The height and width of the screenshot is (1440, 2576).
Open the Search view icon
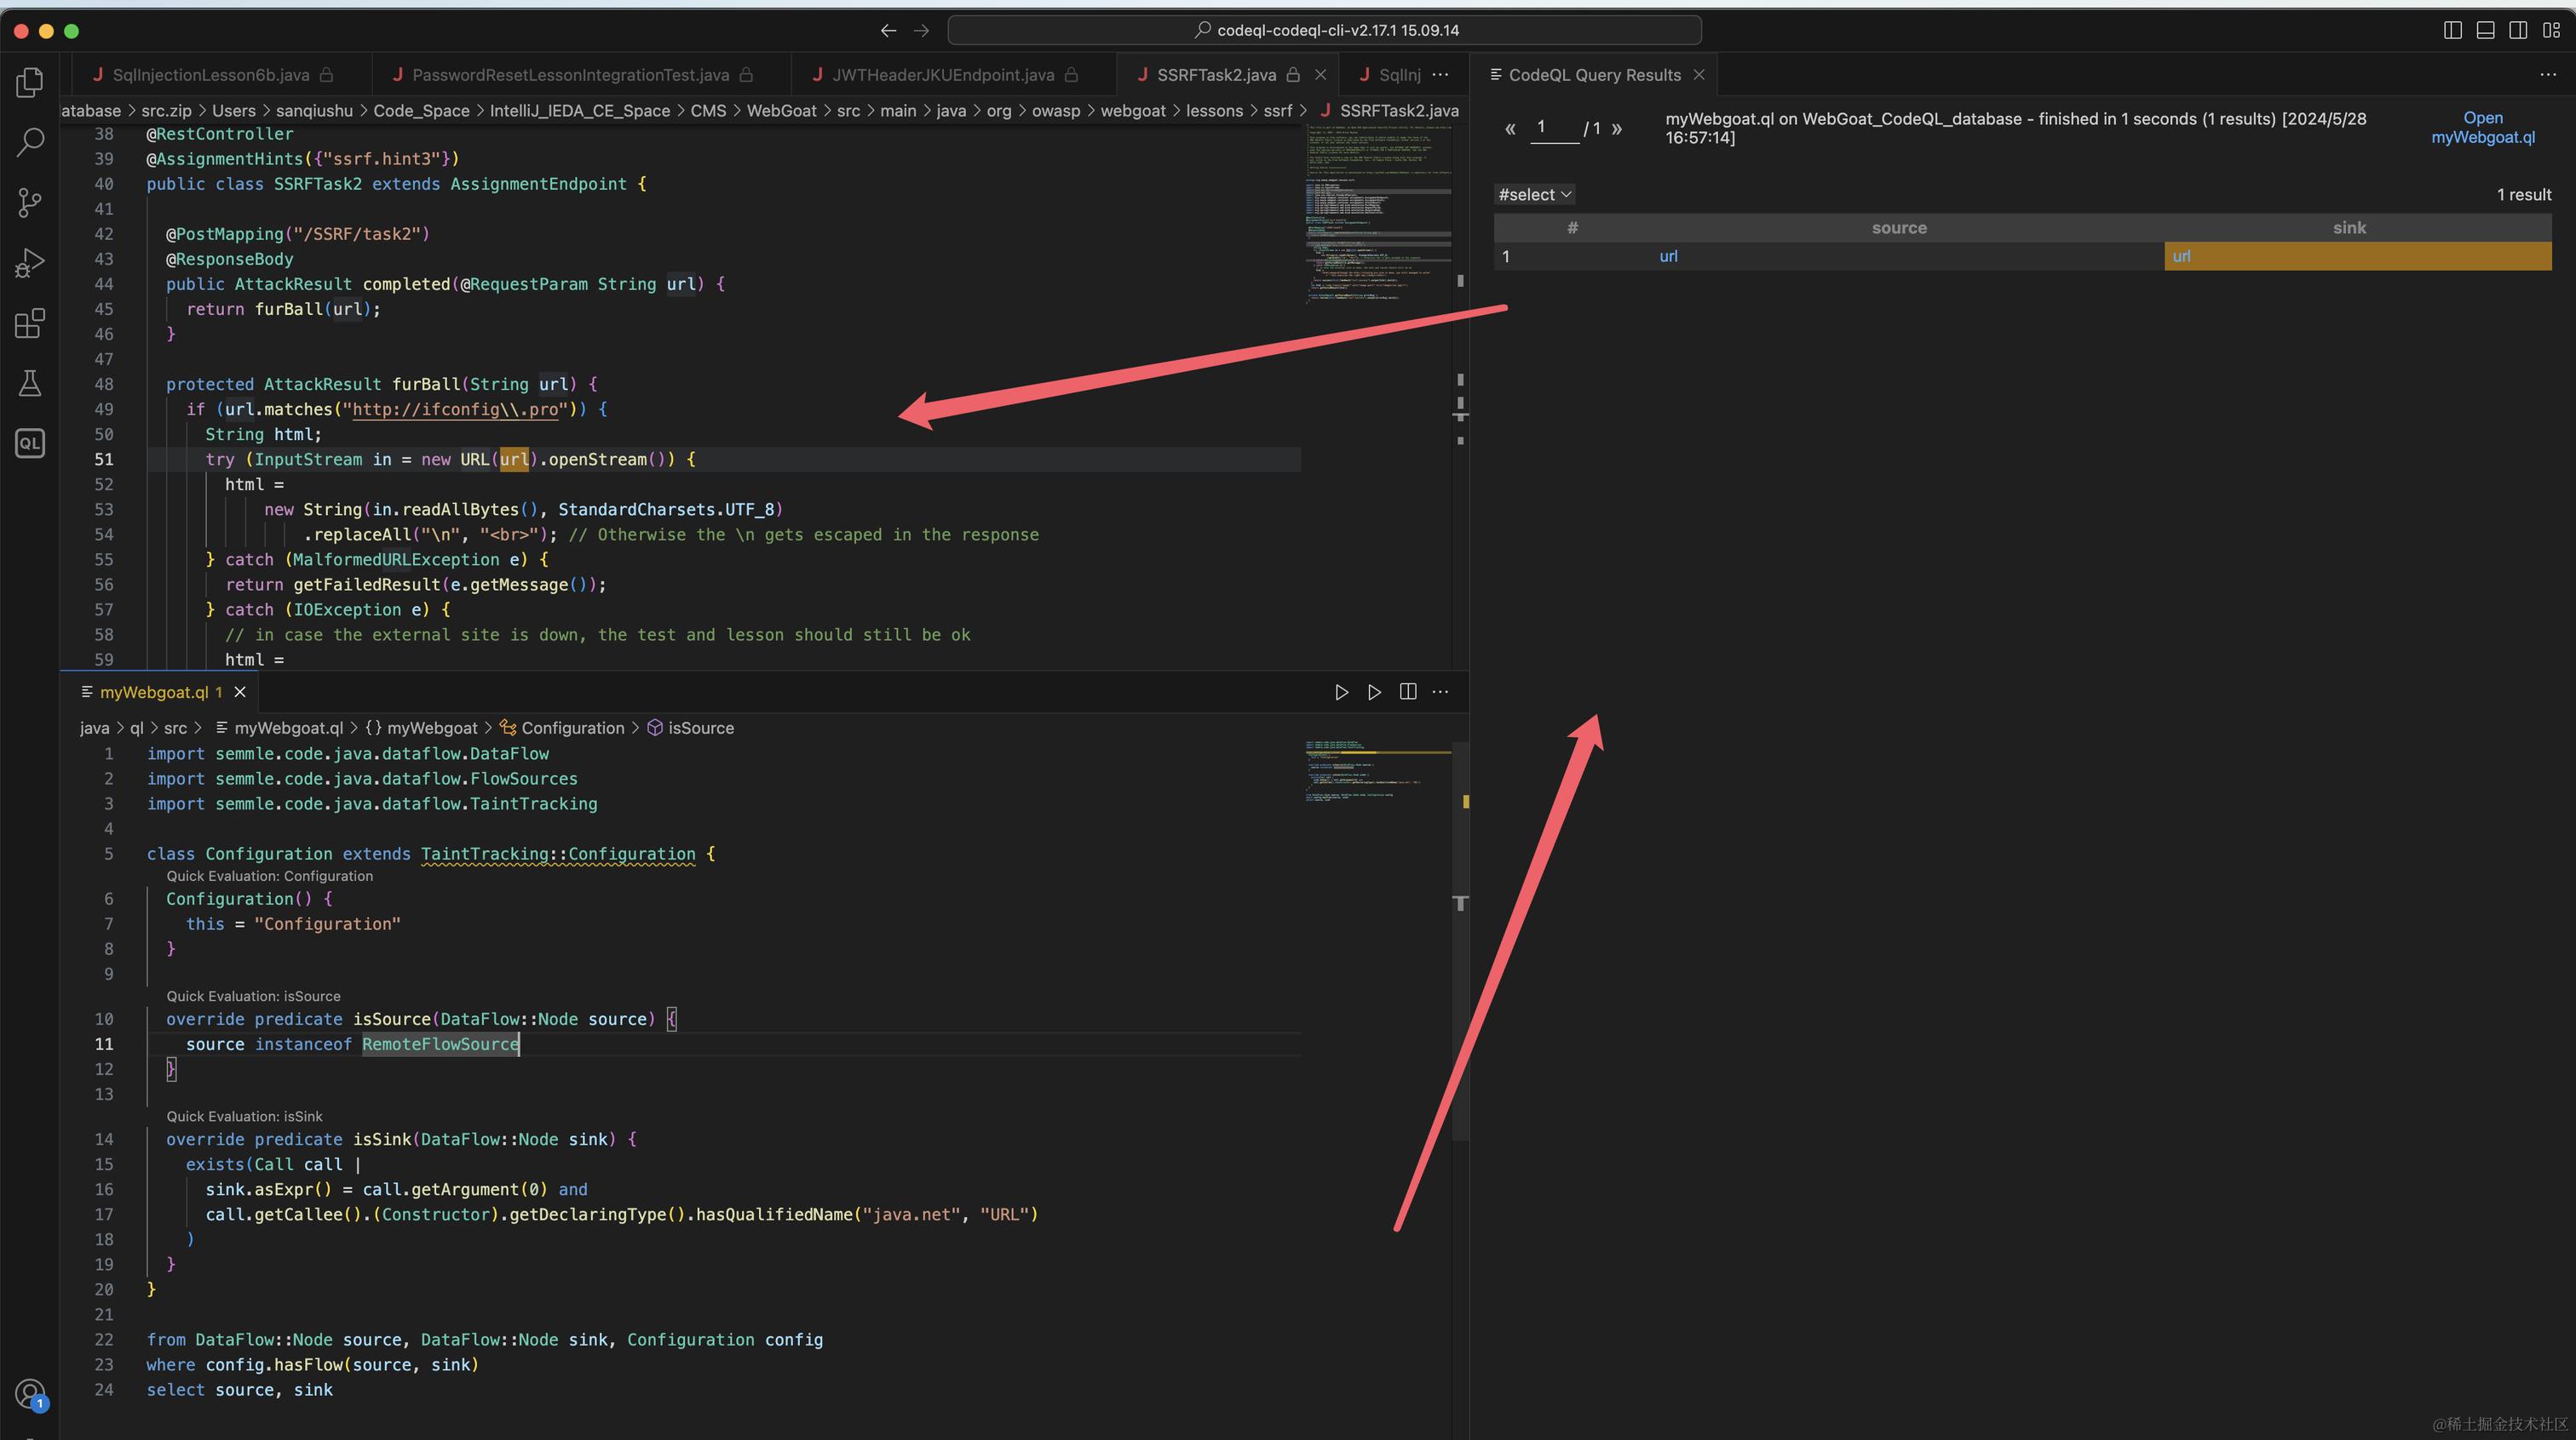click(30, 142)
